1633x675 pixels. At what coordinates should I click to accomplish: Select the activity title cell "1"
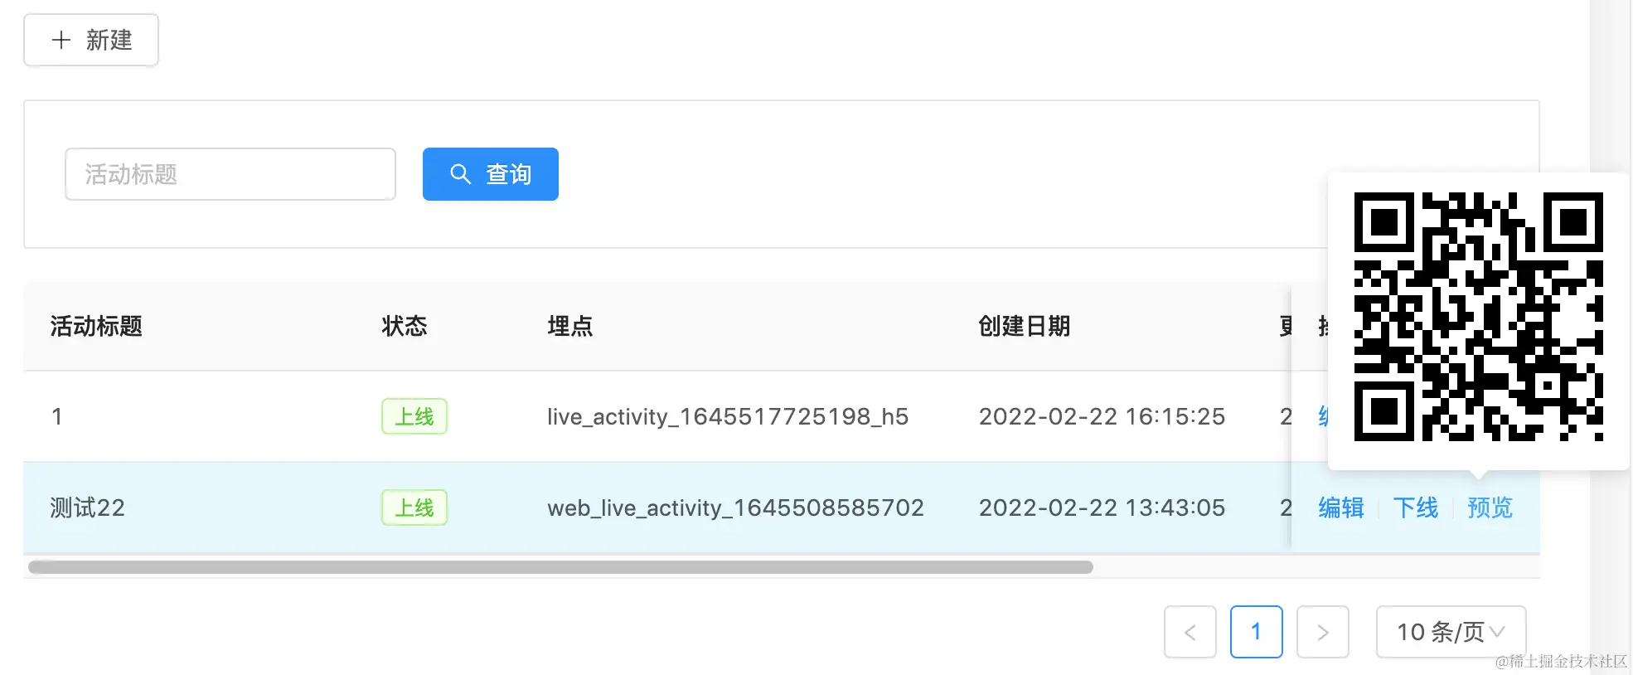[x=57, y=416]
